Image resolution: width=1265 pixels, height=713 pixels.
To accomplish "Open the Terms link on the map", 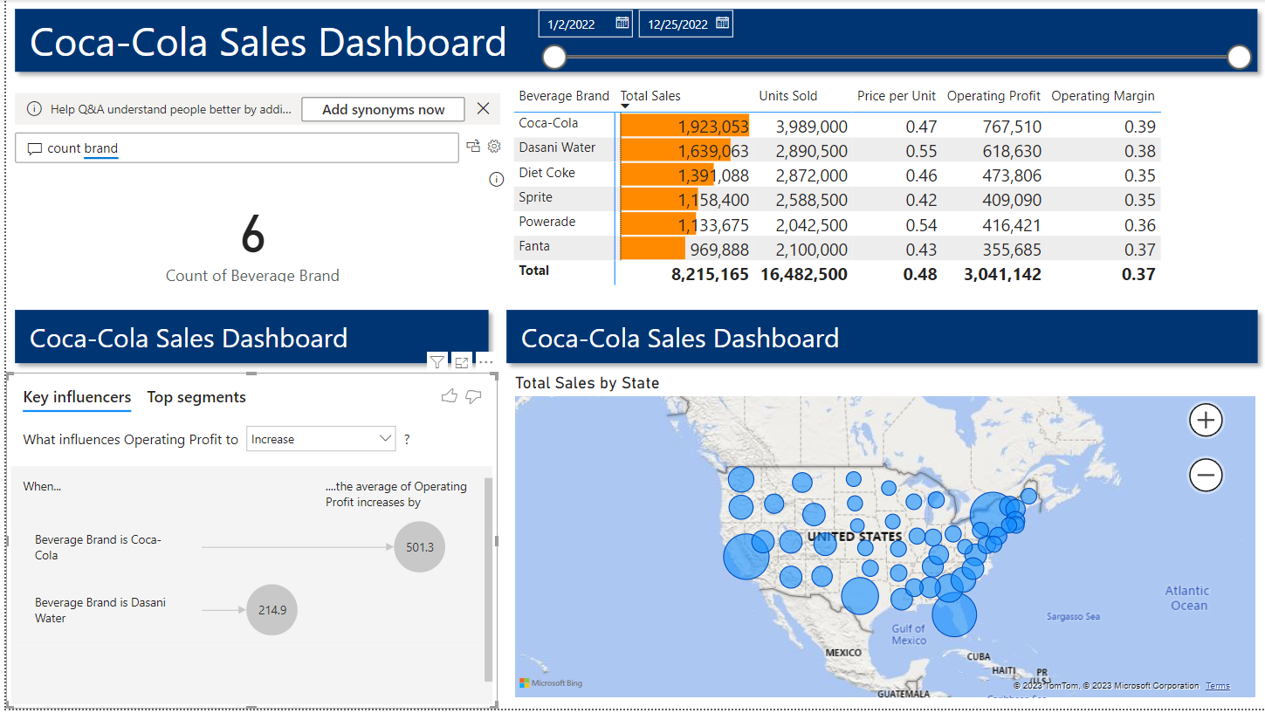I will [x=1218, y=686].
